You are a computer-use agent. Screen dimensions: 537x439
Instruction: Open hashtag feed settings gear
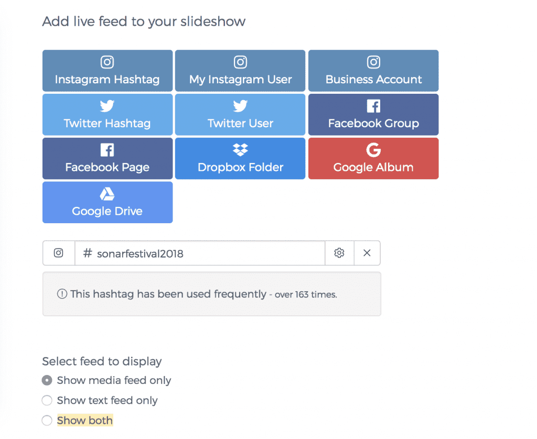click(339, 253)
